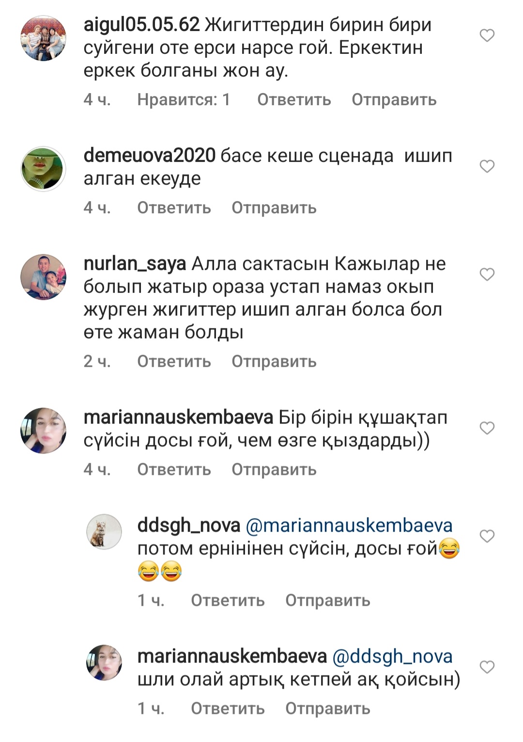Send the last mariannauskembaeva reply via Отправить
This screenshot has height=742, width=523.
pyautogui.click(x=327, y=709)
